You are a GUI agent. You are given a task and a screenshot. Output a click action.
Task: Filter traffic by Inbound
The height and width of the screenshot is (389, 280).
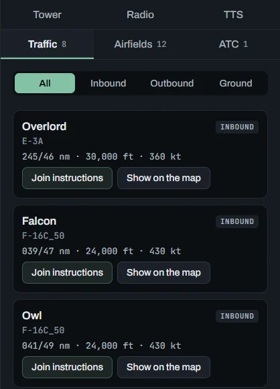[x=109, y=83]
